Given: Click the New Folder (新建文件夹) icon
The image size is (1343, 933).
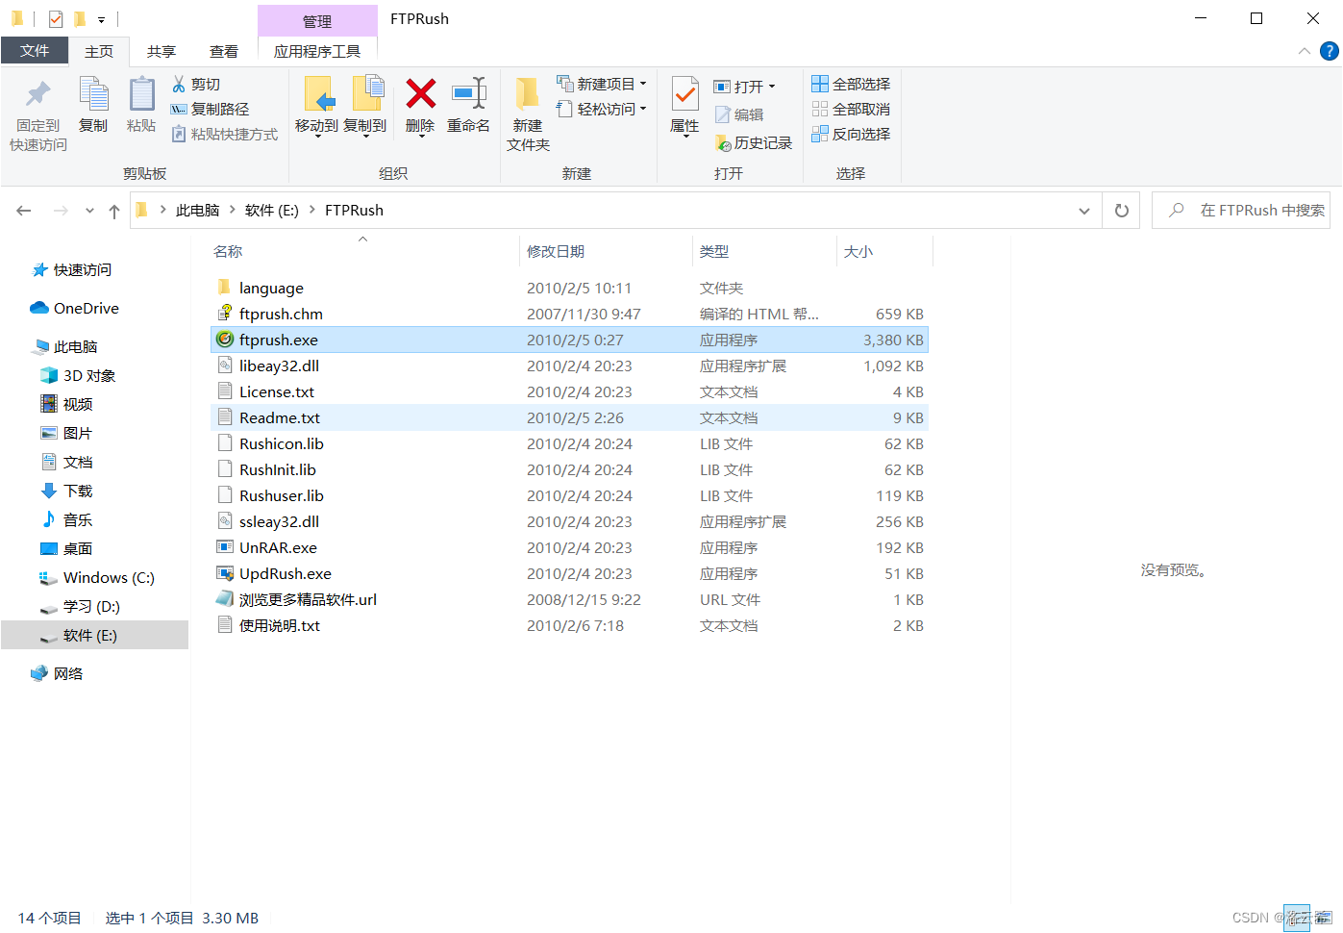Looking at the screenshot, I should 528,95.
